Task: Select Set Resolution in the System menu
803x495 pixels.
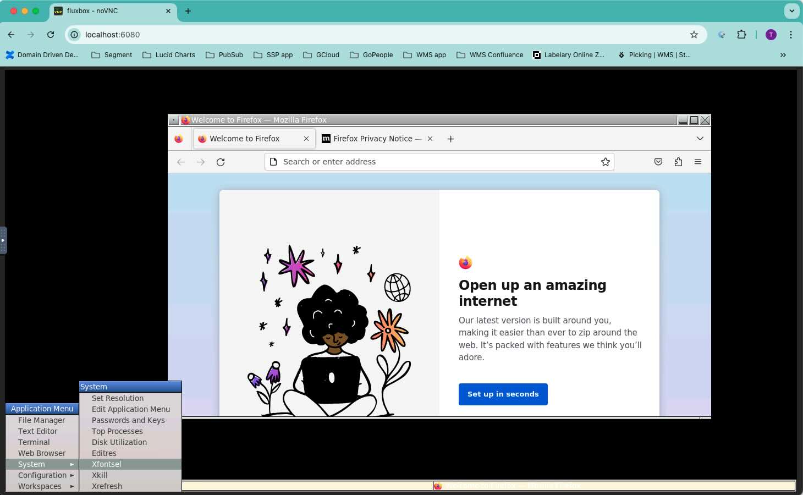Action: (x=130, y=398)
